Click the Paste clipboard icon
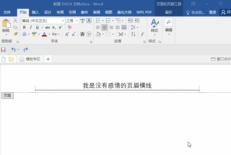The width and height of the screenshot is (231, 155). click(x=6, y=23)
